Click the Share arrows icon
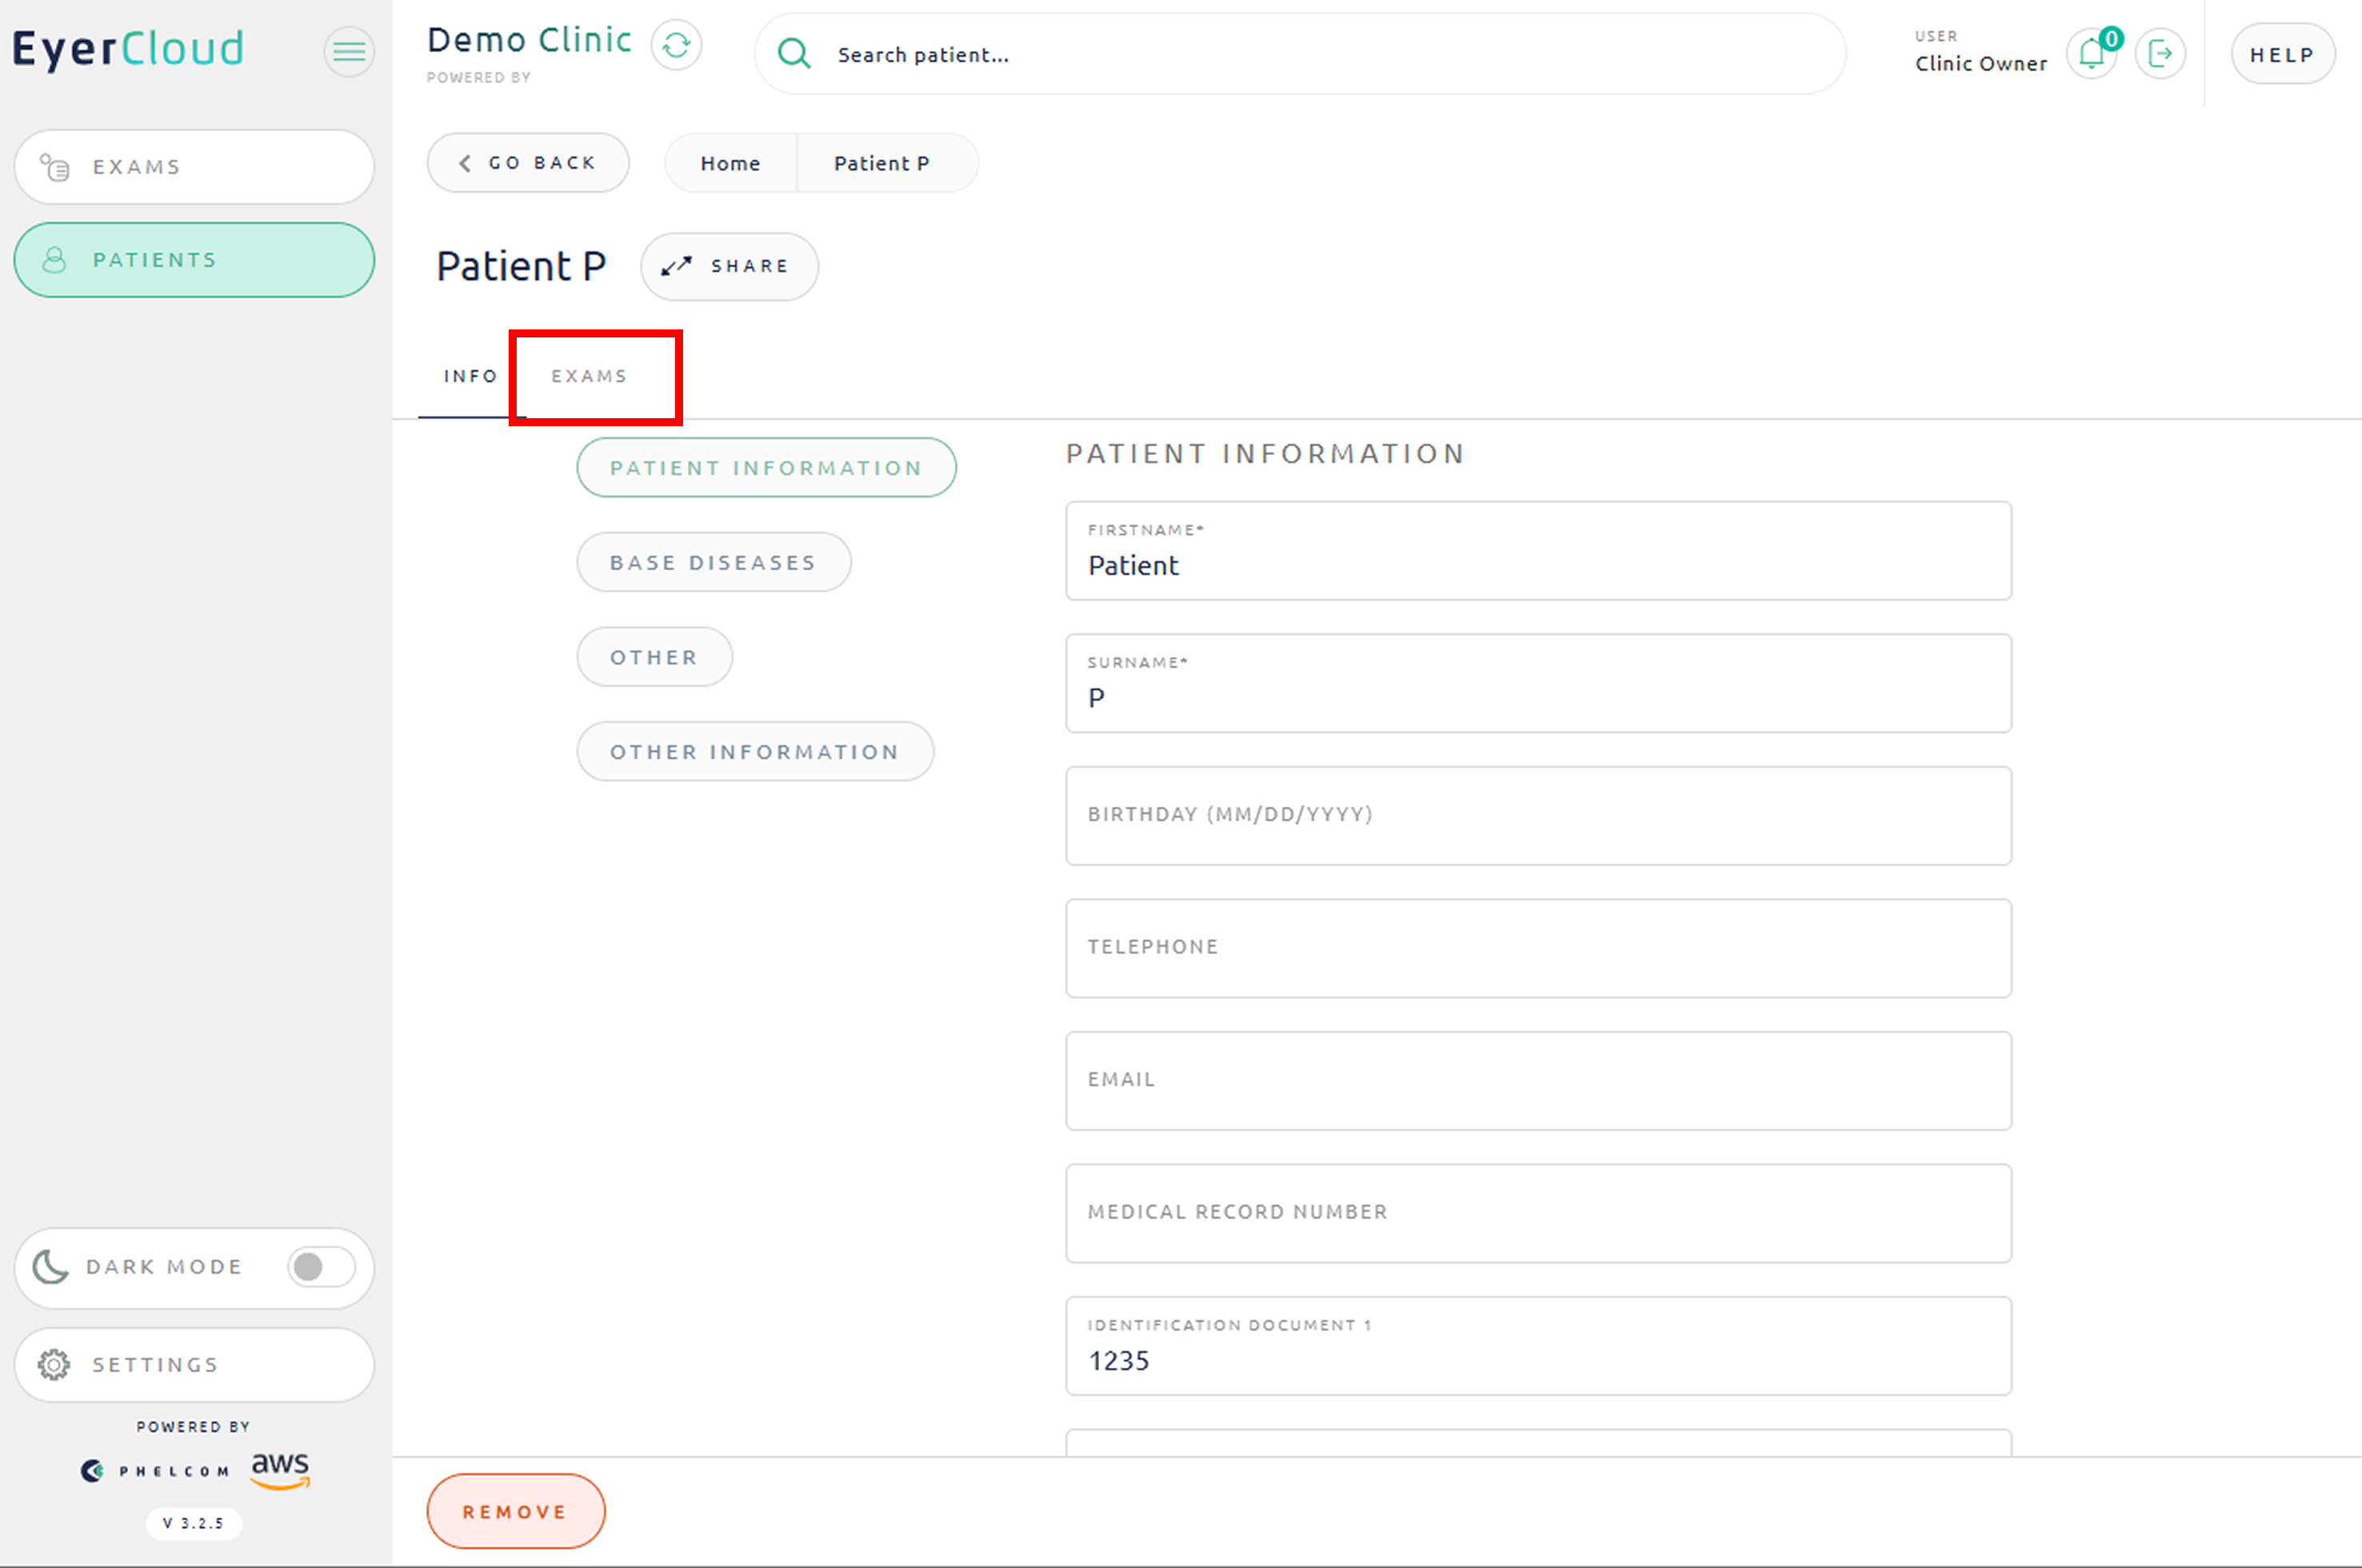Screen dimensions: 2362x1568 (677, 266)
